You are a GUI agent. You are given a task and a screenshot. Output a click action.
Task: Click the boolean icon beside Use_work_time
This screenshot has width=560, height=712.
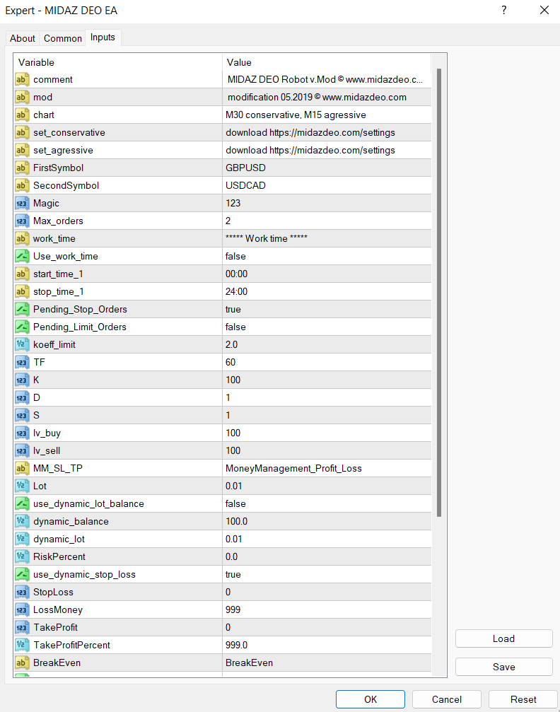click(x=22, y=256)
